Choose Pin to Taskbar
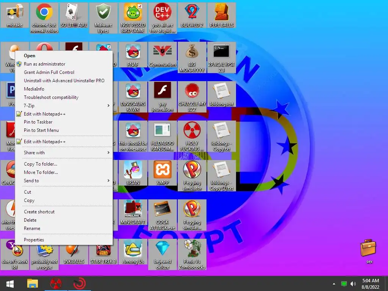388x291 pixels. 64,122
